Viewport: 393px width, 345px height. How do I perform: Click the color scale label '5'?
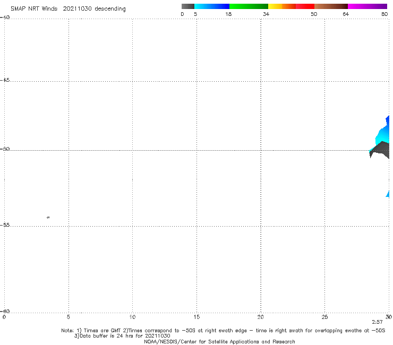[195, 14]
